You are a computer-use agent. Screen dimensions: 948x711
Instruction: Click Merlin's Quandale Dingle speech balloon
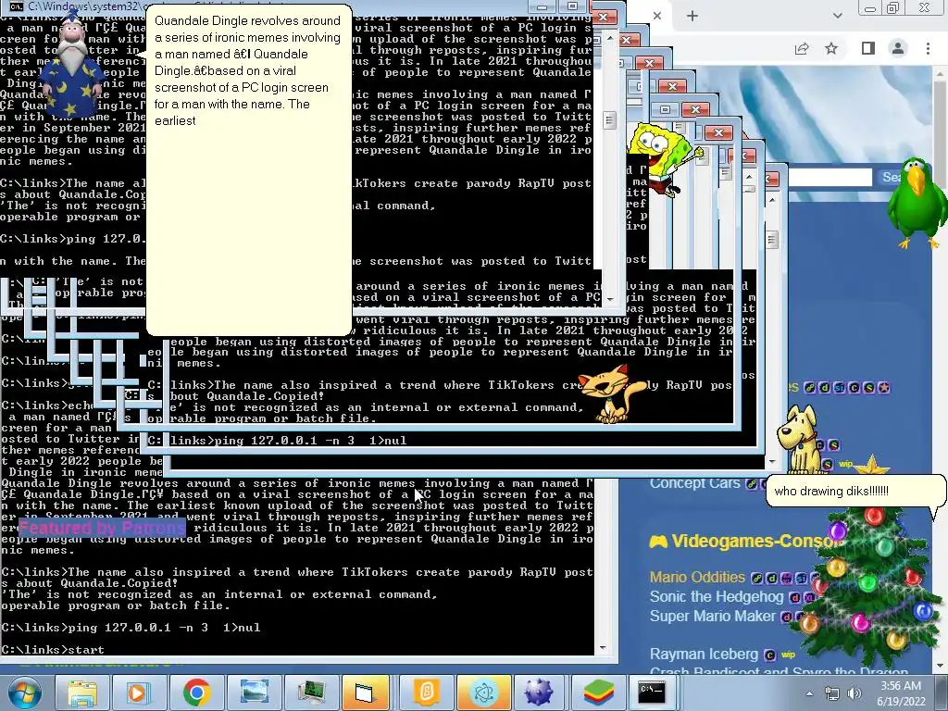[248, 169]
